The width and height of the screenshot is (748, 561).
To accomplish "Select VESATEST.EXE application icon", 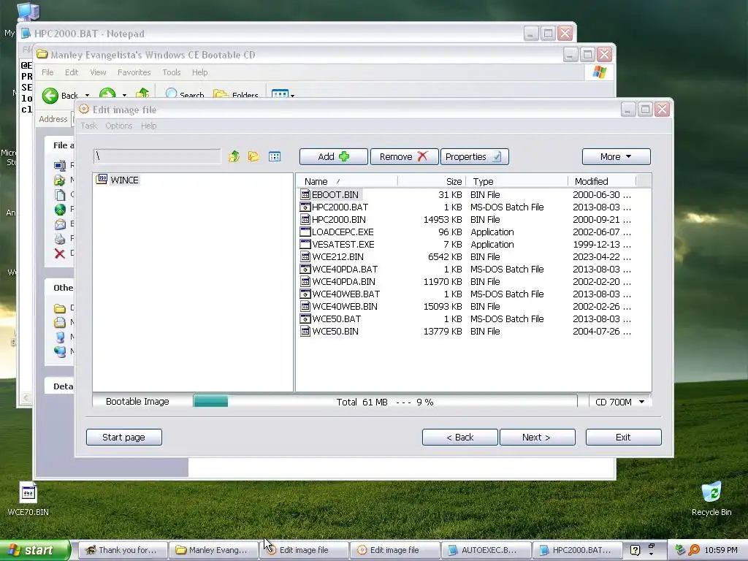I will 305,244.
